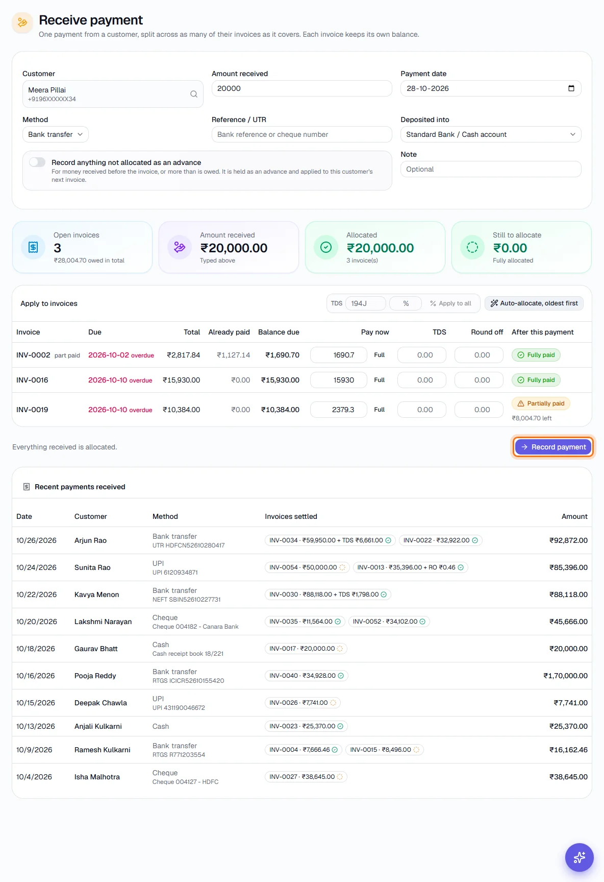Click the Note optional input field
The width and height of the screenshot is (604, 882).
coord(491,169)
